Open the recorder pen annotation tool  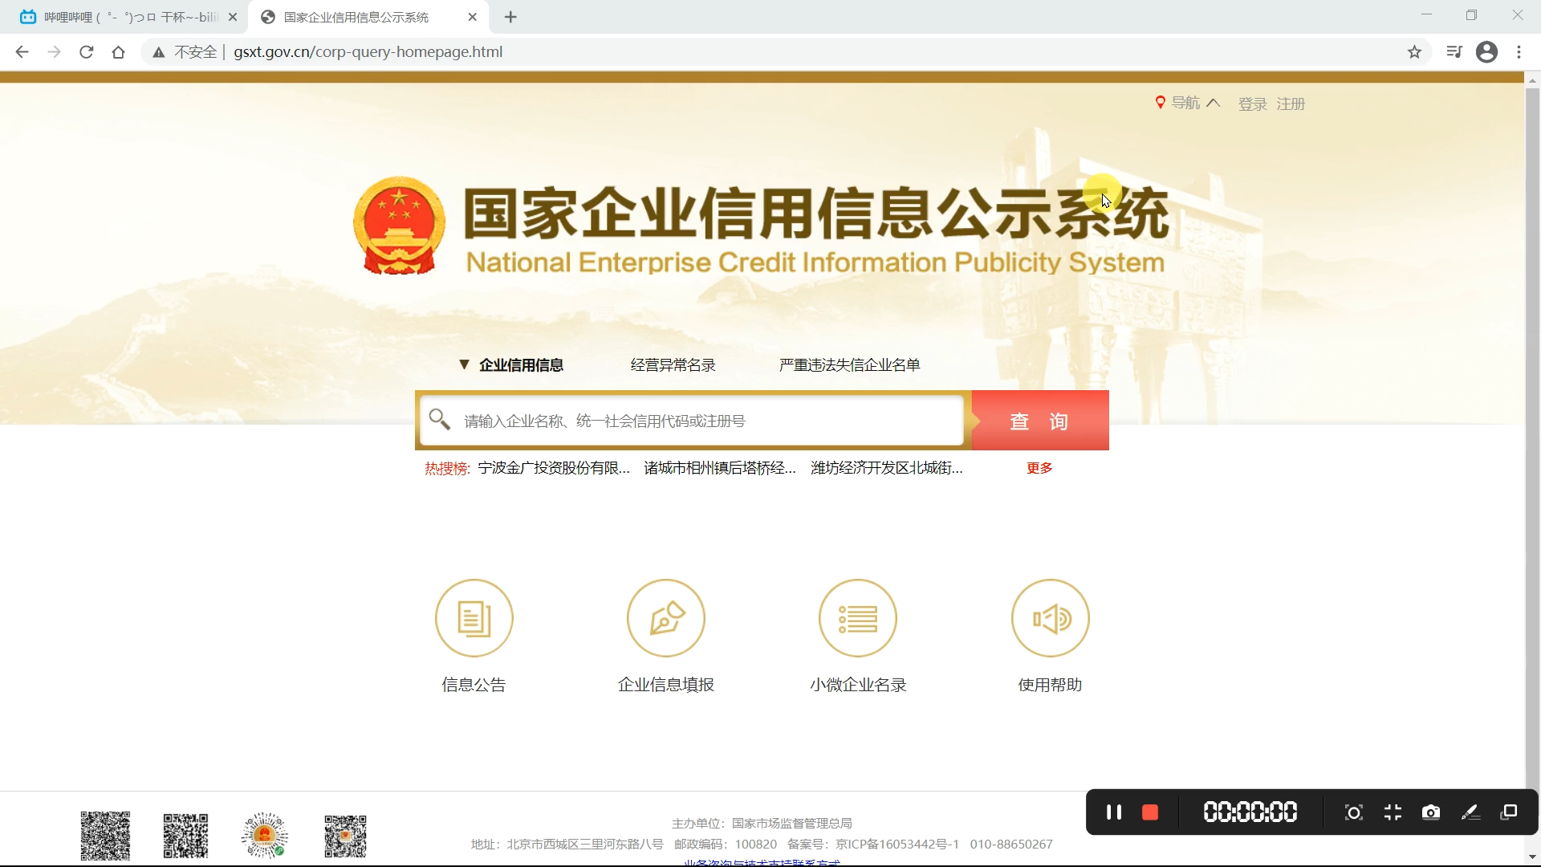(x=1470, y=812)
